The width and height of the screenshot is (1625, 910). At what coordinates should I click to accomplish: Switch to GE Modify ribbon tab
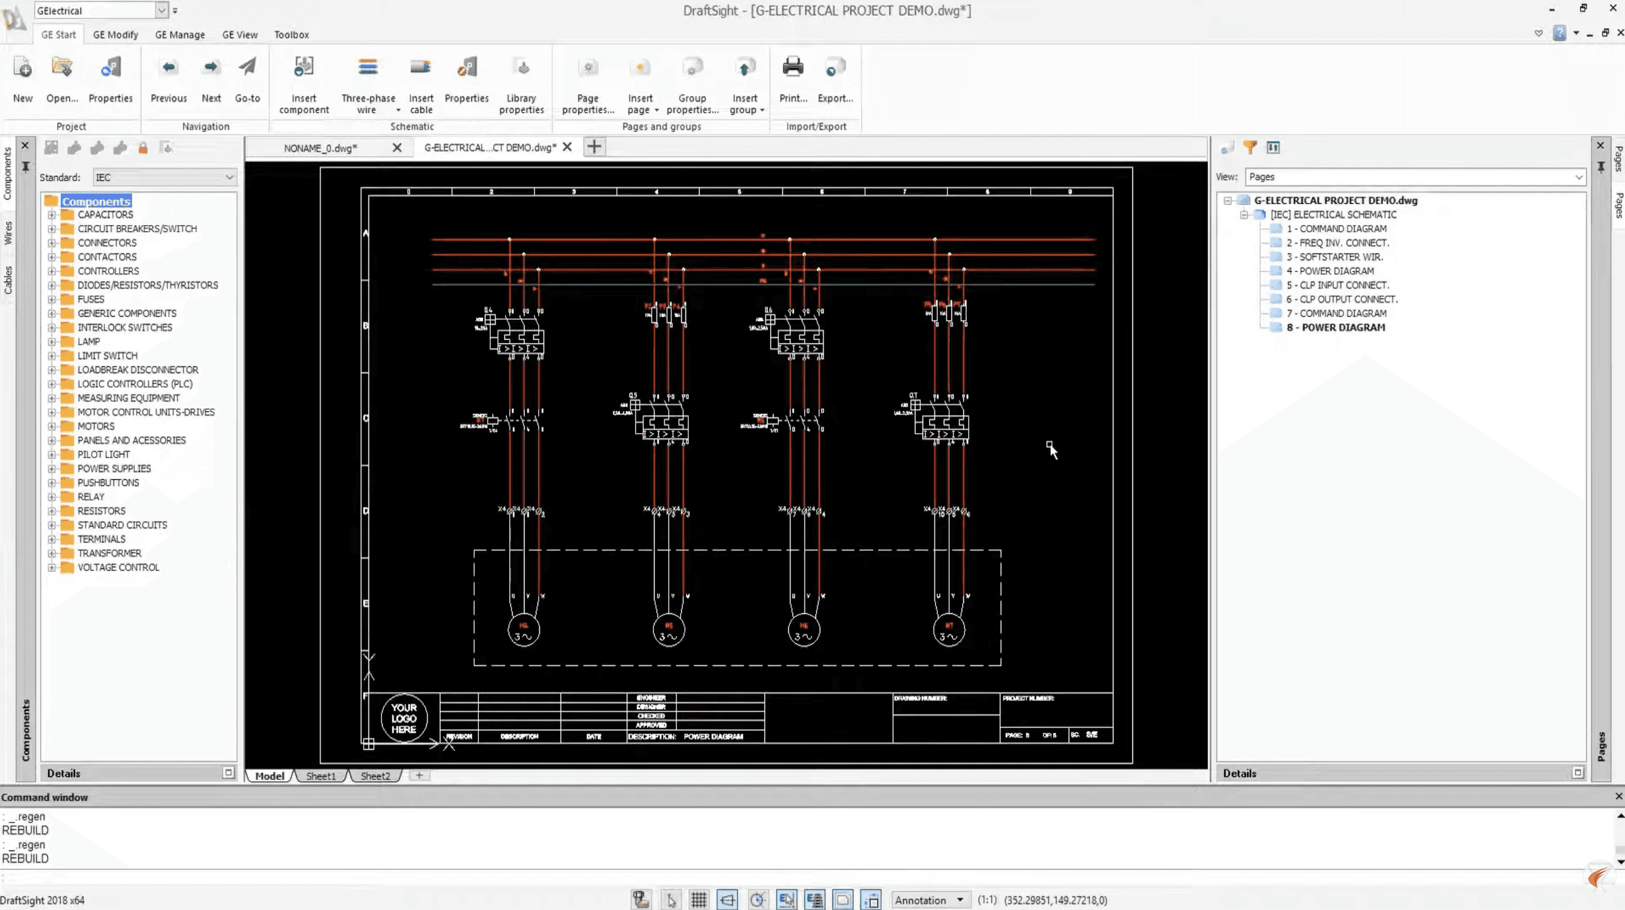point(115,35)
